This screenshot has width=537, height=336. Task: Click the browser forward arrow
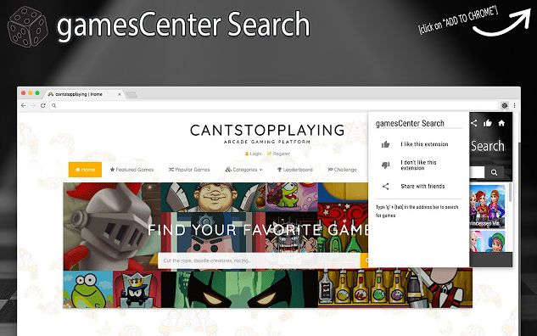click(33, 105)
